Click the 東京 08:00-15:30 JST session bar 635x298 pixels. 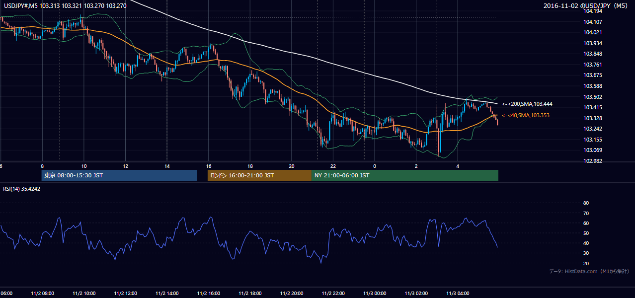coord(119,175)
